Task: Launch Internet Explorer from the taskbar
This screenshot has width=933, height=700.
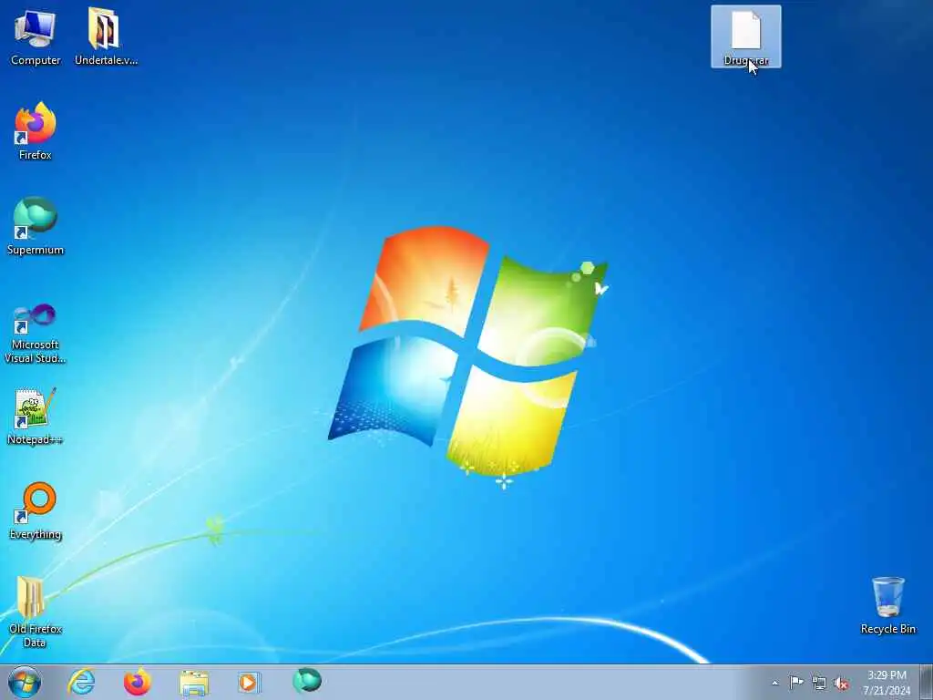Action: tap(81, 682)
